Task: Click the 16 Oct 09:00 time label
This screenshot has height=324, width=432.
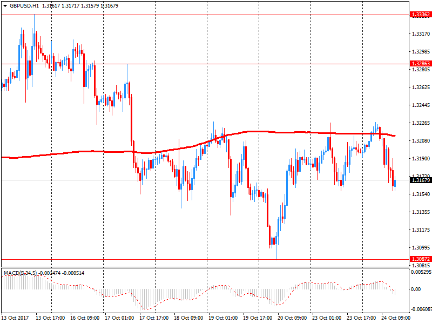Action: tap(85, 318)
